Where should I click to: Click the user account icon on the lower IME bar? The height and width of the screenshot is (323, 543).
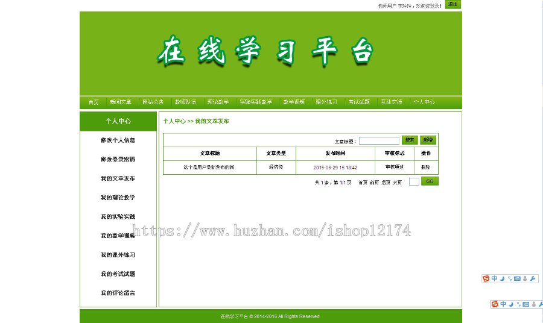[x=534, y=304]
